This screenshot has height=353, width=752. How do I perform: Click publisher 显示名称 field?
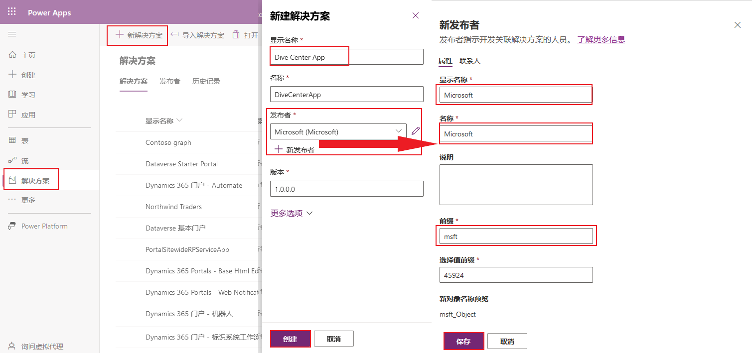(516, 95)
